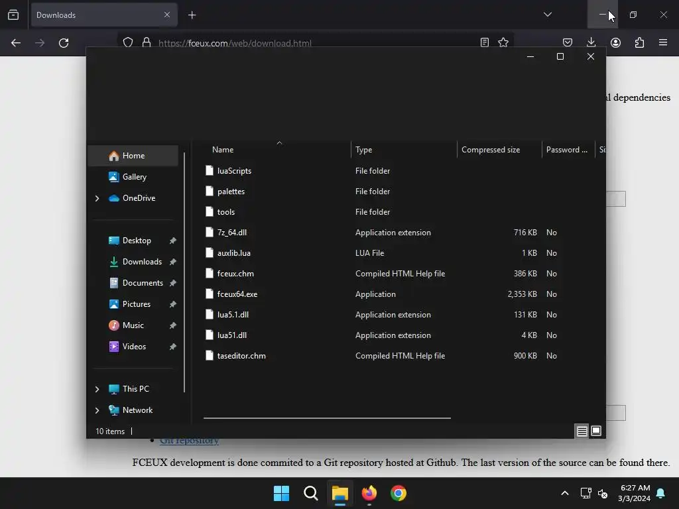Open Firefox tab overview icon

tap(13, 15)
